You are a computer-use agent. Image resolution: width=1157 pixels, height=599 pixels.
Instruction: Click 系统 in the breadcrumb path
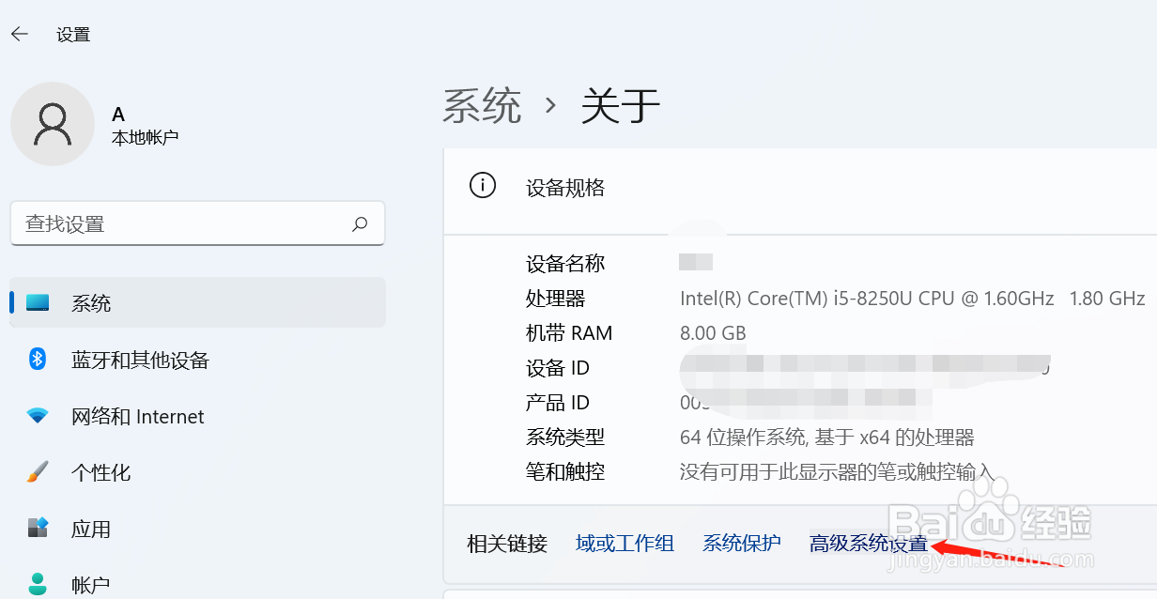click(482, 107)
